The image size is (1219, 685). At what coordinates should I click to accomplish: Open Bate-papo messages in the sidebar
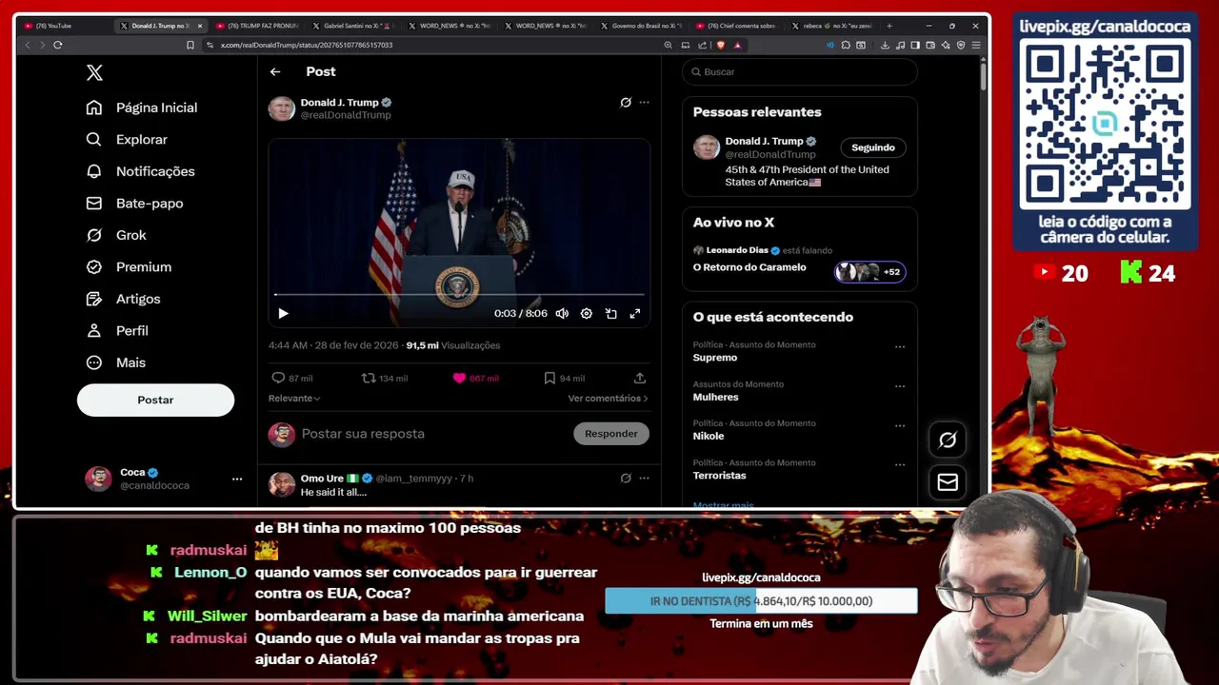[x=93, y=203]
